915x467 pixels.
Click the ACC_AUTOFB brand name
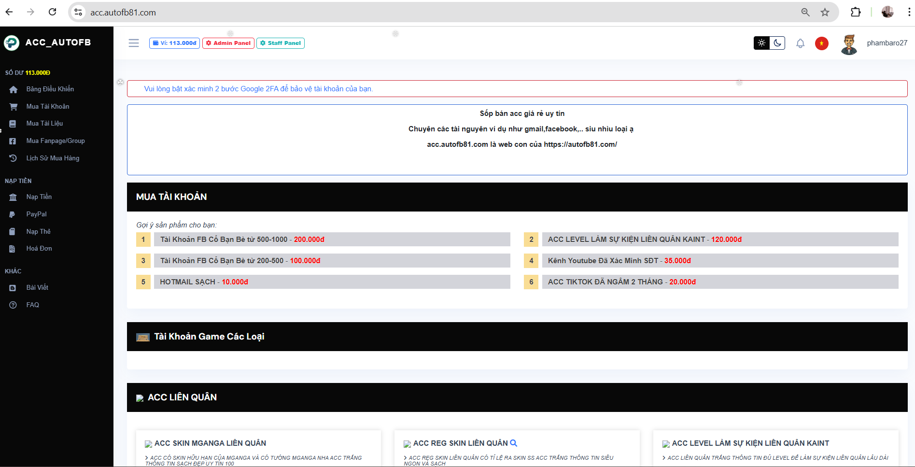pos(58,42)
